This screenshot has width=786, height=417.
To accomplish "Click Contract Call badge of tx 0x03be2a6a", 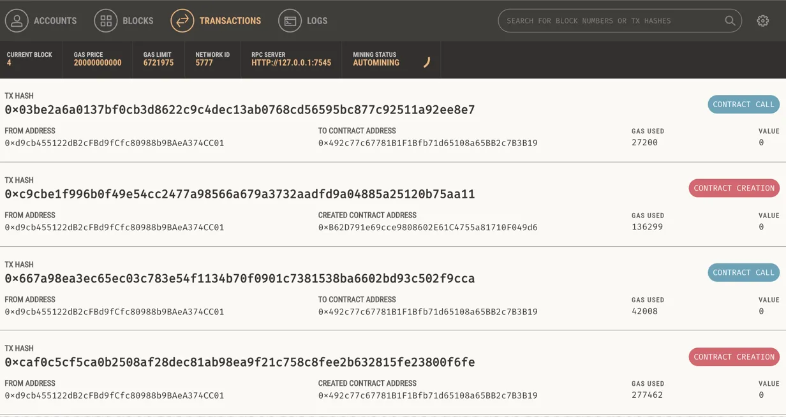I will (x=743, y=104).
